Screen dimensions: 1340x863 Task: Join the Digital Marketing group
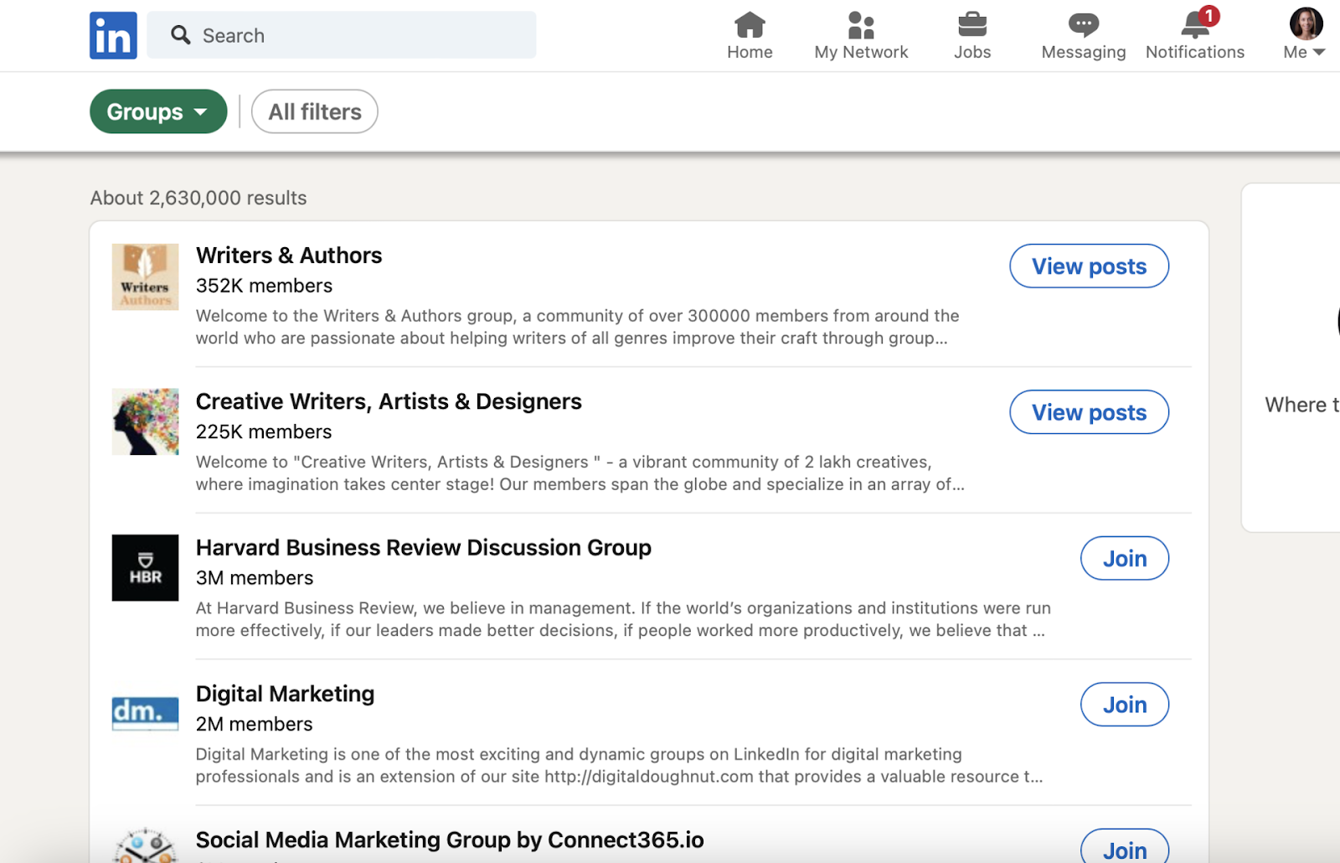coord(1125,705)
